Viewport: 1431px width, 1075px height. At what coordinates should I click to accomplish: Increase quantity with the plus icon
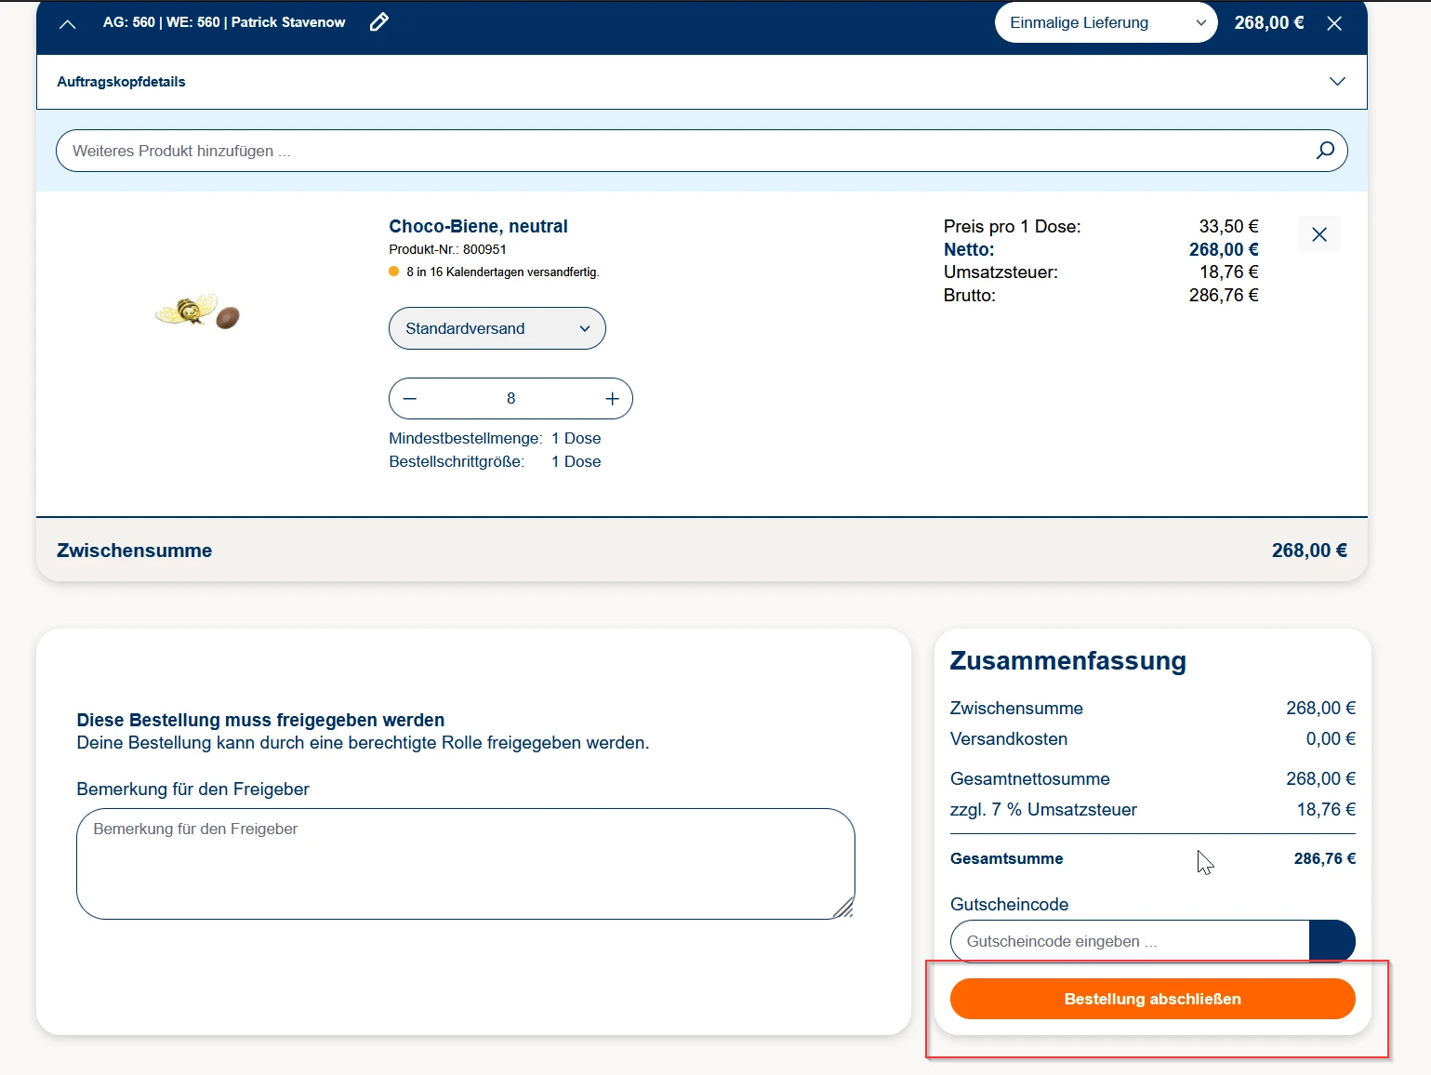click(x=612, y=399)
